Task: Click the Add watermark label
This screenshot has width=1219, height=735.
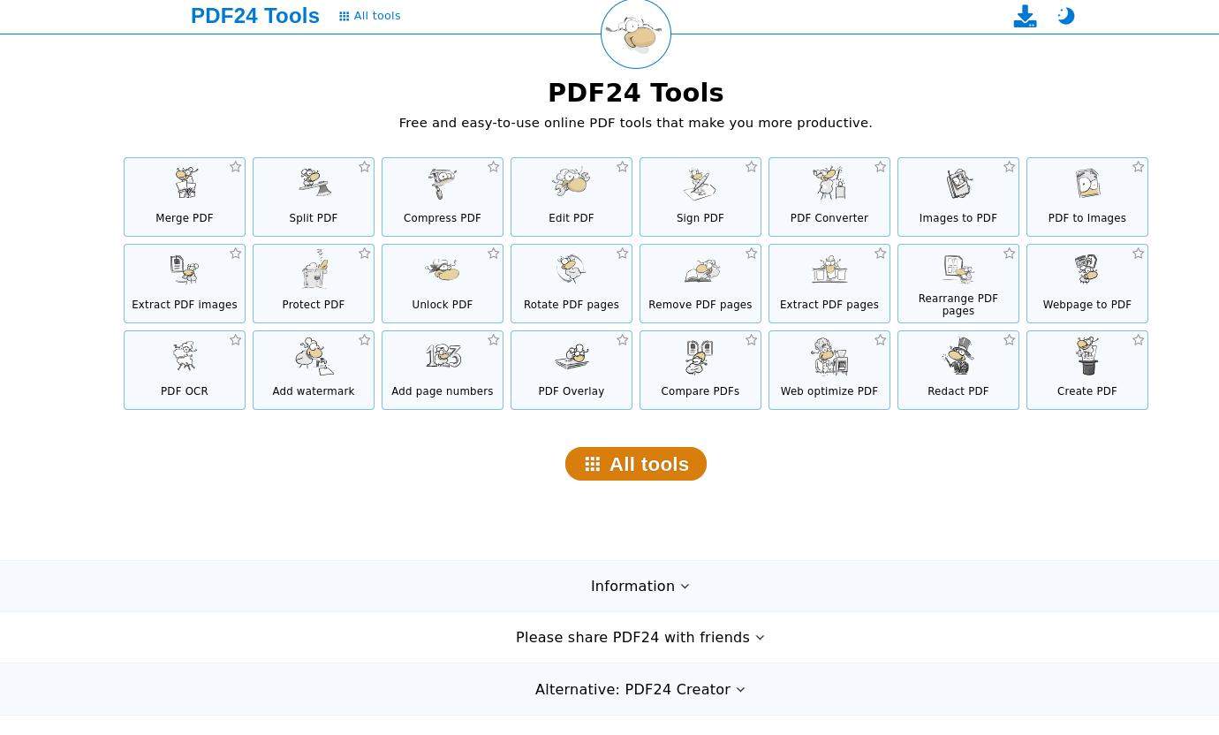Action: pyautogui.click(x=314, y=391)
